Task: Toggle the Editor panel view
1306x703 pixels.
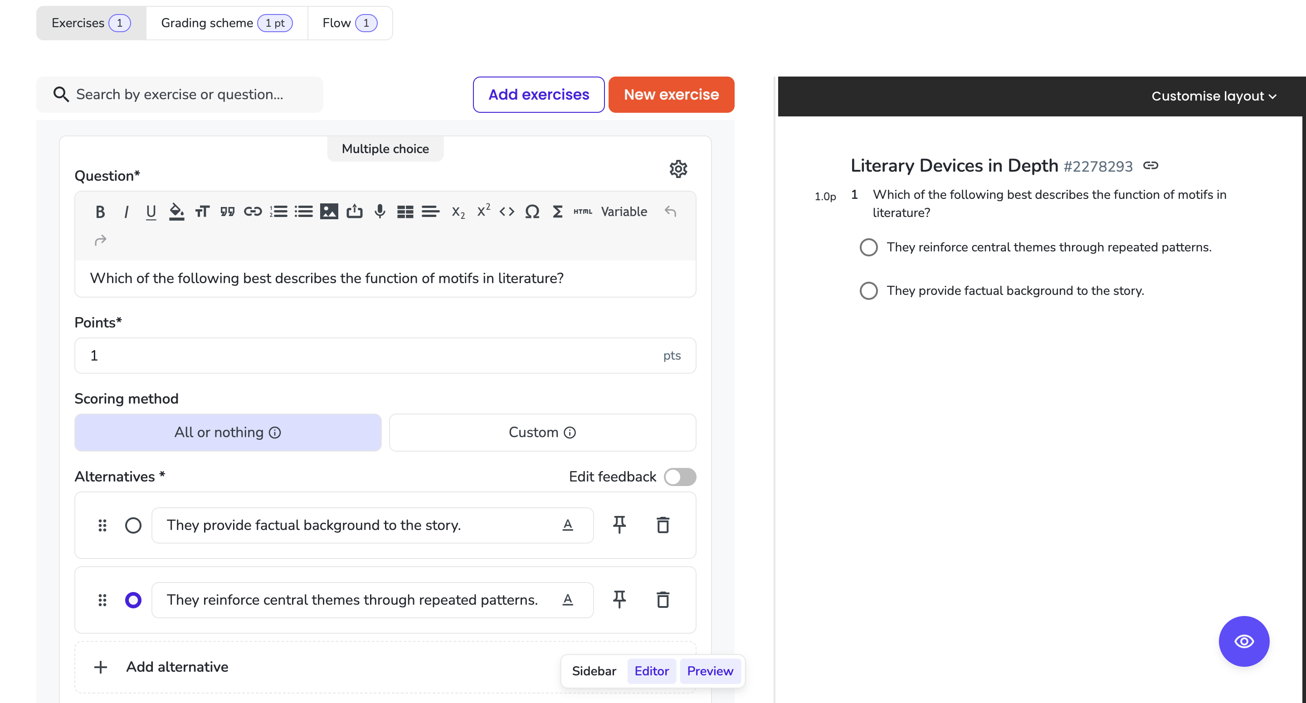Action: 652,671
